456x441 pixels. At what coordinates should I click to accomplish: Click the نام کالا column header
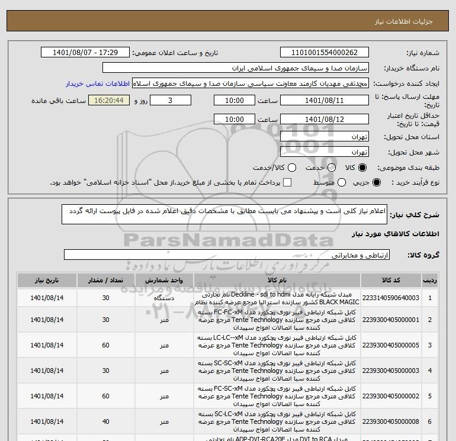277,281
